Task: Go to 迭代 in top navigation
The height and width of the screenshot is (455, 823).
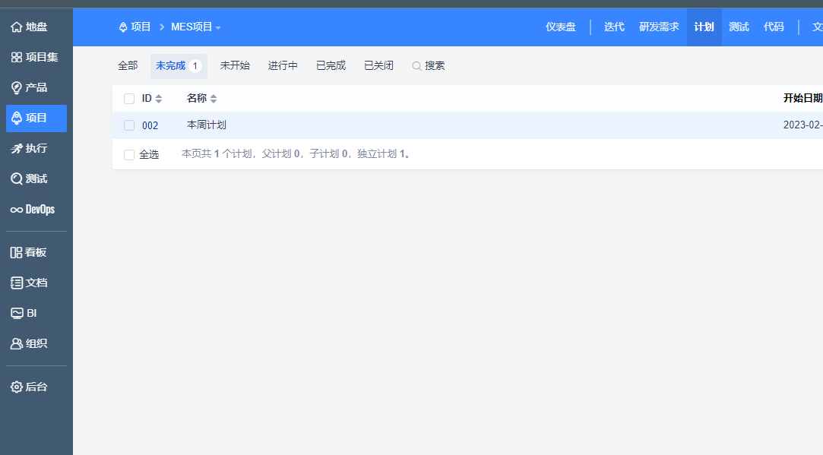Action: pos(614,27)
